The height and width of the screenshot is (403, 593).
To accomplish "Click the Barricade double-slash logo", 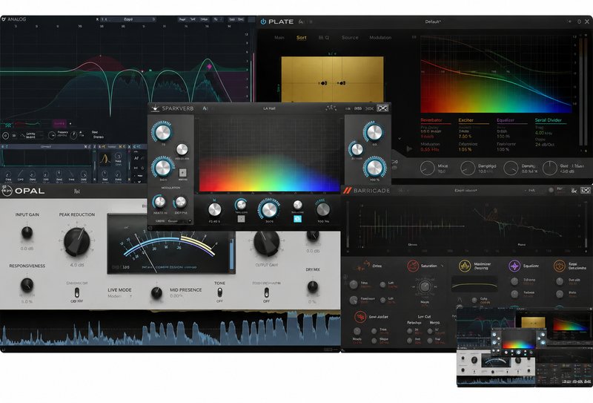I will 346,191.
